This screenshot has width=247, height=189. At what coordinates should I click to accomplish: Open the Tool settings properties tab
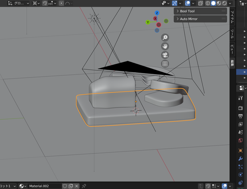tap(240, 98)
